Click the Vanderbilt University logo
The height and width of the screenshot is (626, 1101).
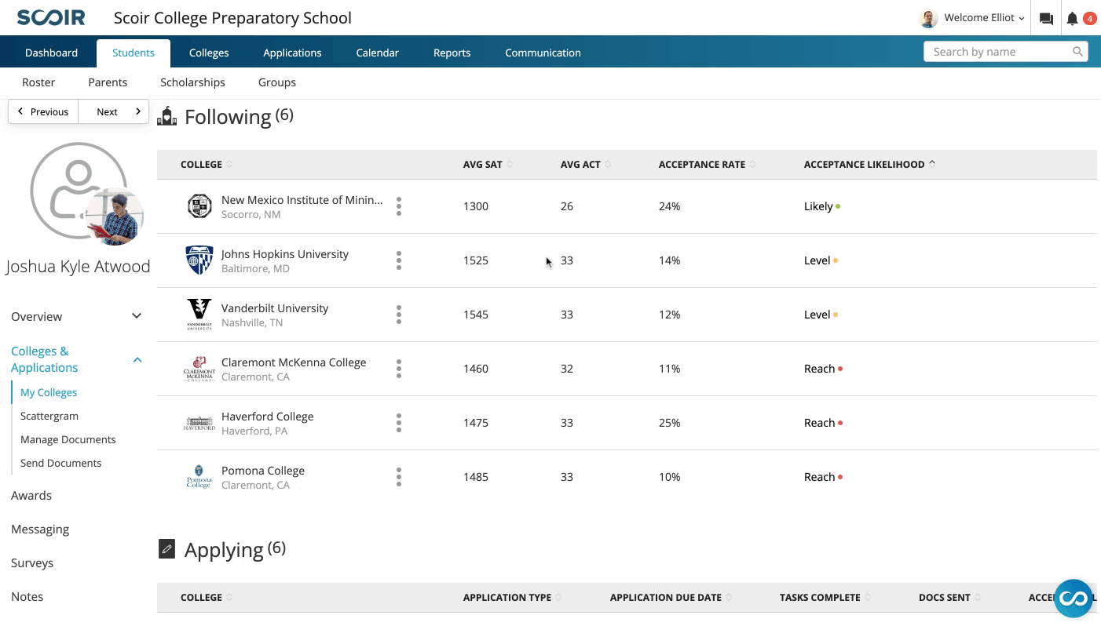click(199, 315)
